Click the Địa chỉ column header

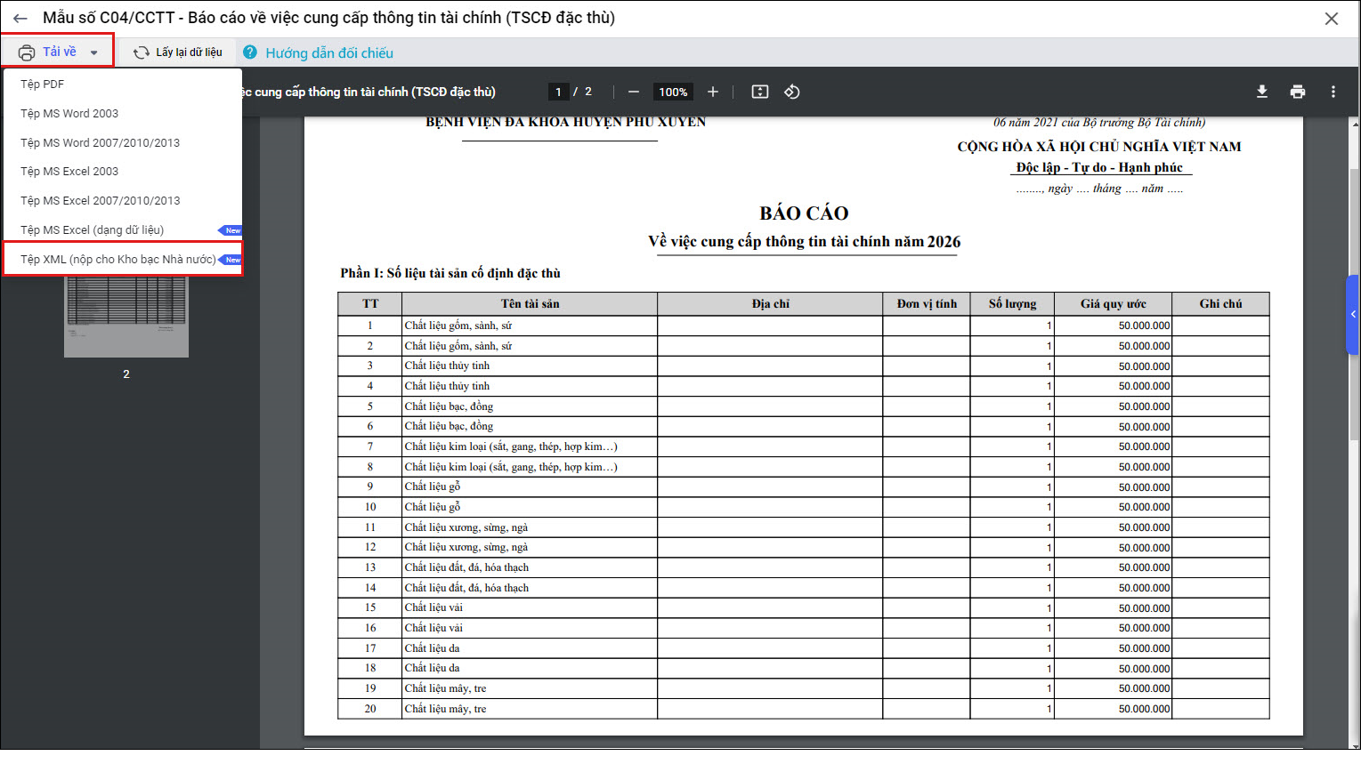click(x=771, y=304)
